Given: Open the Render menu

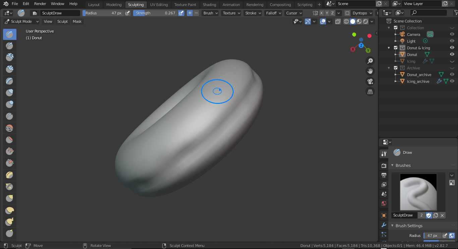Looking at the screenshot, I should click(x=40, y=4).
